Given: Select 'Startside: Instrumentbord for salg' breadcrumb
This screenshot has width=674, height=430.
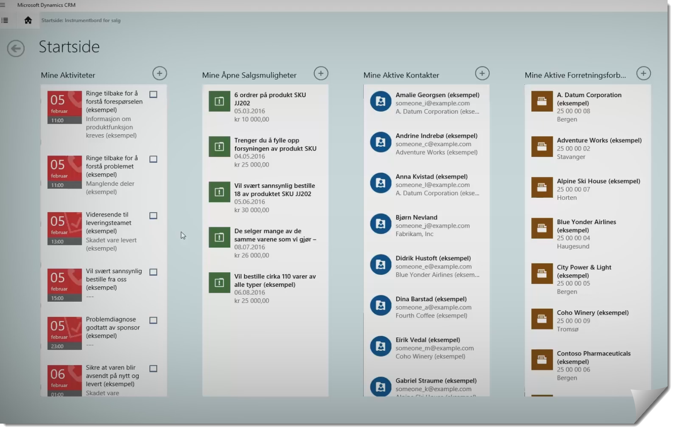Looking at the screenshot, I should click(x=81, y=20).
